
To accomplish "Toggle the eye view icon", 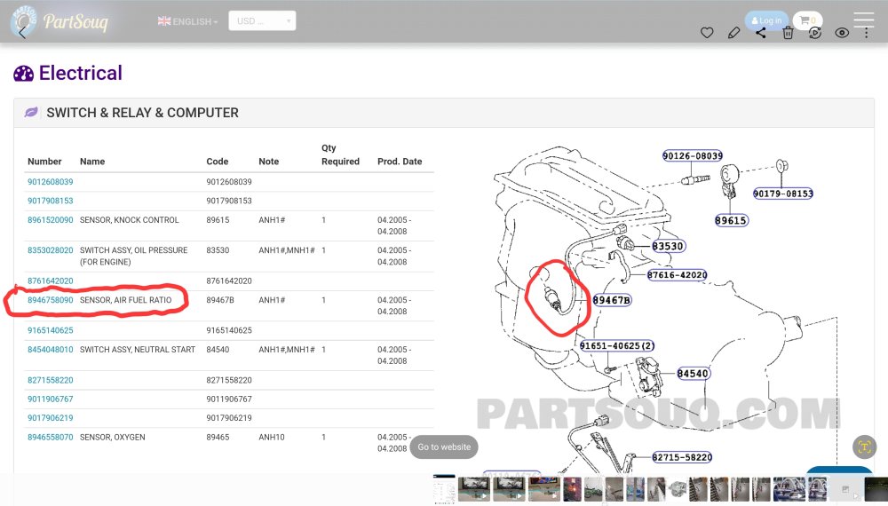I will click(842, 33).
